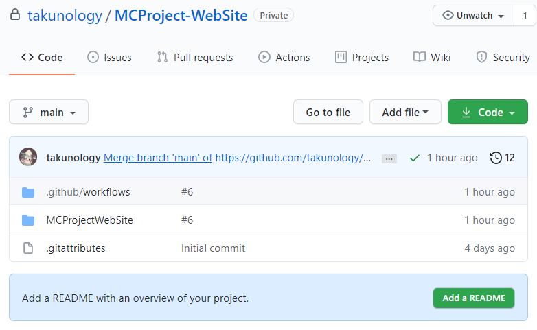This screenshot has width=537, height=330.
Task: Click the README overview prompt text
Action: [135, 298]
